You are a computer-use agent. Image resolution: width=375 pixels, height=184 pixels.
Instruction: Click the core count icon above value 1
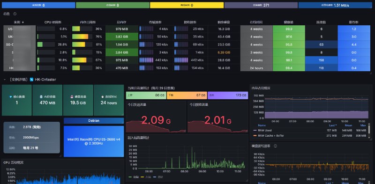point(10,97)
